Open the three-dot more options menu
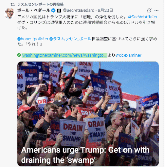 click(x=156, y=10)
